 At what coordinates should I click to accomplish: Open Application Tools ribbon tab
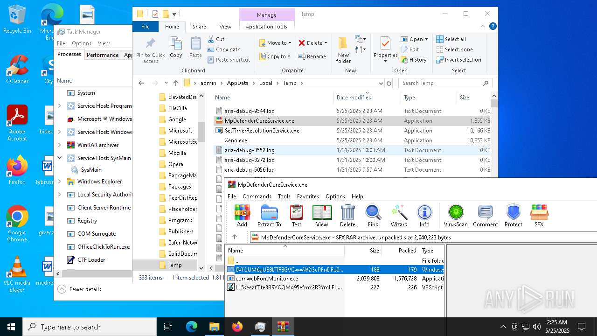click(266, 27)
